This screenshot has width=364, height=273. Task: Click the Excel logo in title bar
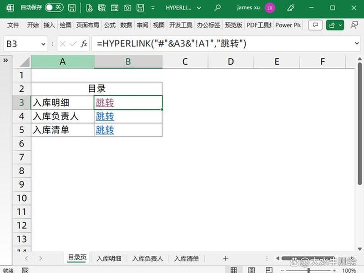(x=10, y=8)
